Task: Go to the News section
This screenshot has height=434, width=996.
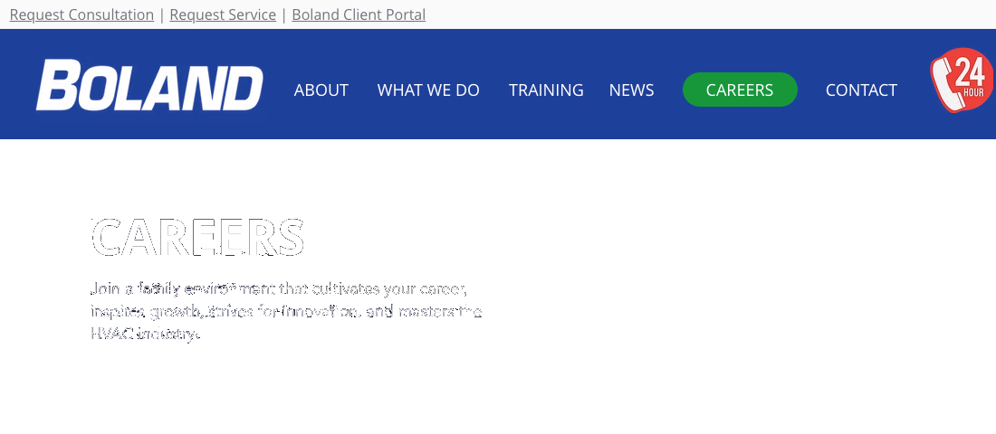Action: click(631, 90)
